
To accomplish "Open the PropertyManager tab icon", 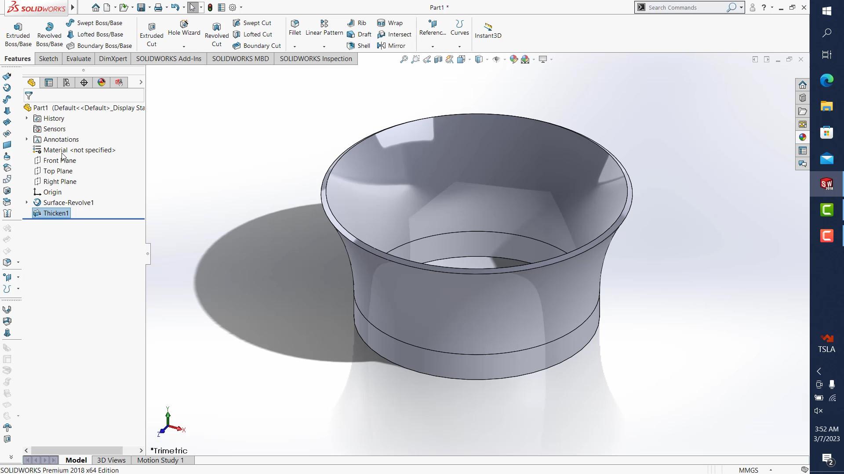I will click(x=49, y=83).
